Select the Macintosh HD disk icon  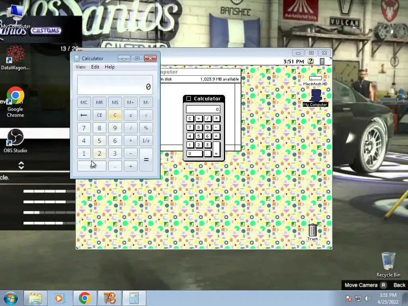click(315, 80)
